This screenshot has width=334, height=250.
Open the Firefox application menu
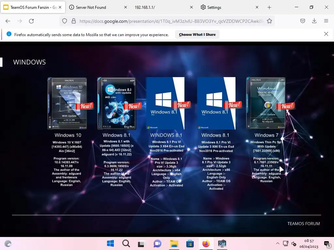326,21
